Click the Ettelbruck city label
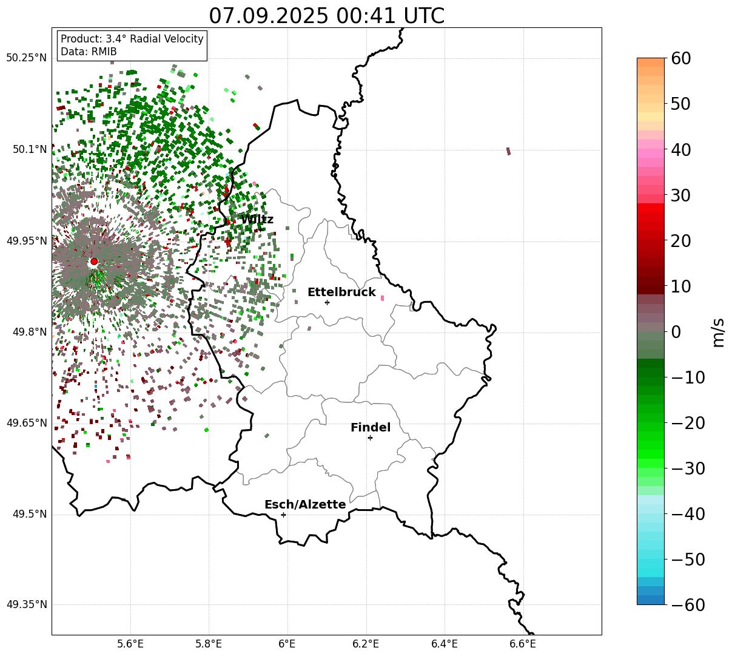732x656 pixels. click(x=341, y=292)
